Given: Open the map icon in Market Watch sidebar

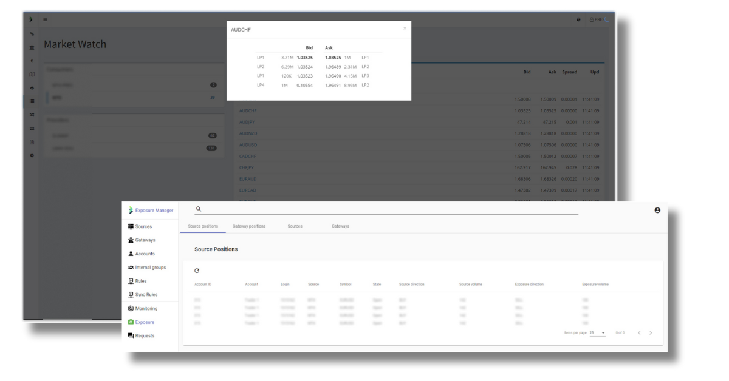Looking at the screenshot, I should [x=32, y=74].
